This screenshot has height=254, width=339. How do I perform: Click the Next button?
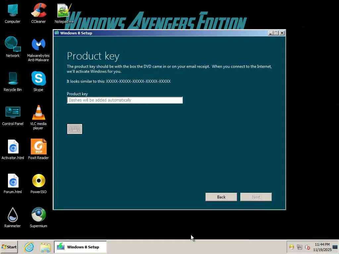click(256, 197)
